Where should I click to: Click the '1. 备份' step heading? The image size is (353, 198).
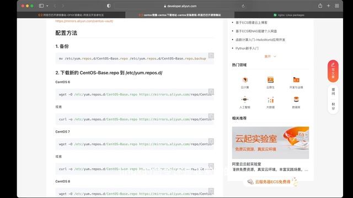[62, 46]
